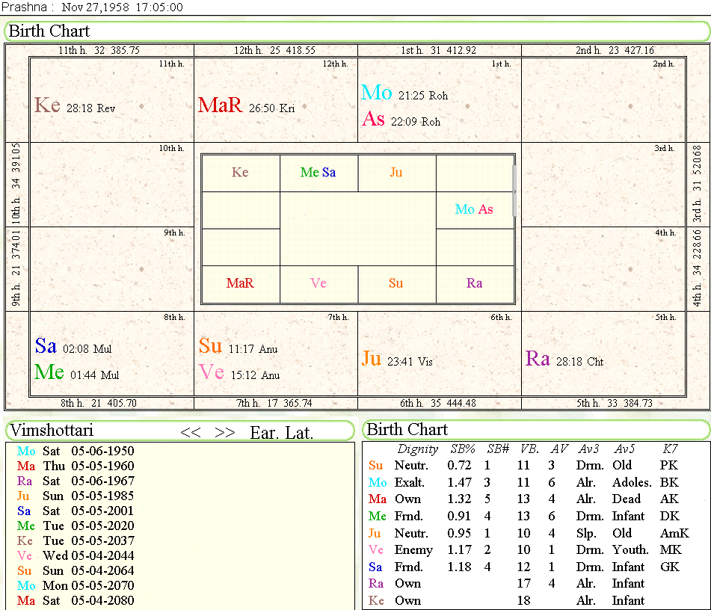Viewport: 711px width, 610px height.
Task: Click Ke in the inner mini chart
Action: 240,173
